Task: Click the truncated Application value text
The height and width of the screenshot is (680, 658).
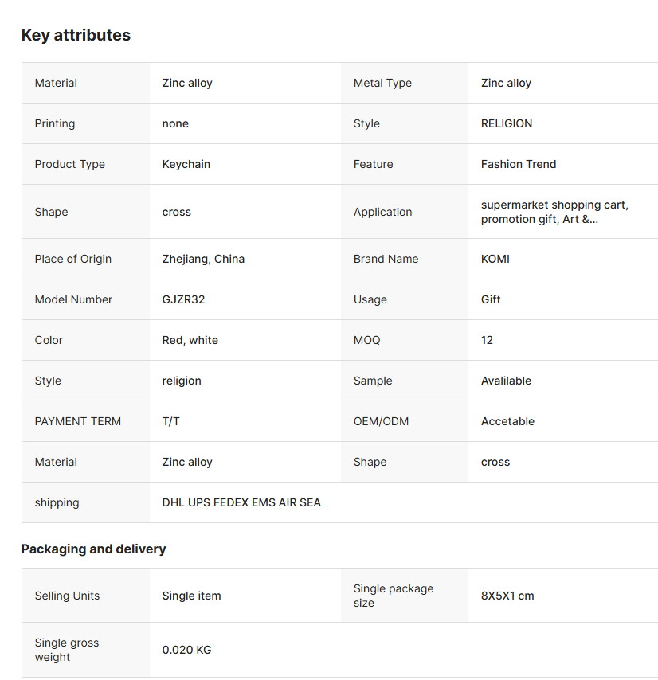Action: 554,212
